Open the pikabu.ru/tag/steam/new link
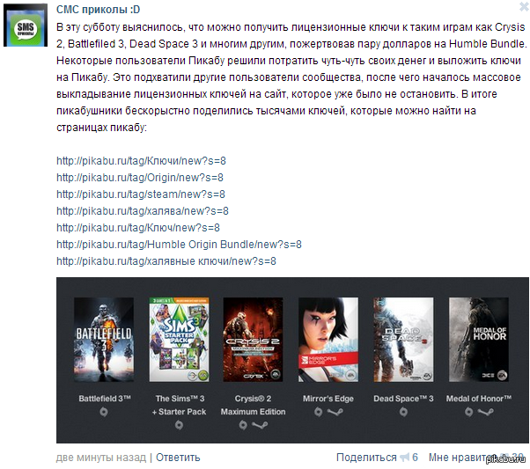Image resolution: width=530 pixels, height=469 pixels. [x=141, y=194]
